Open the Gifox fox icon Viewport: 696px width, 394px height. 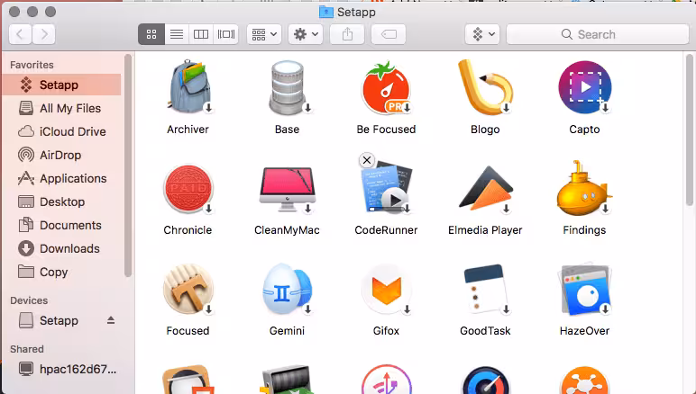click(x=386, y=290)
